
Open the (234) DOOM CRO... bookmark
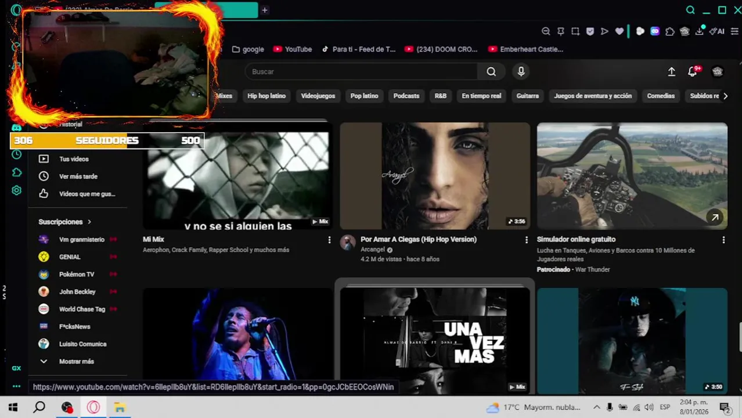(x=441, y=49)
